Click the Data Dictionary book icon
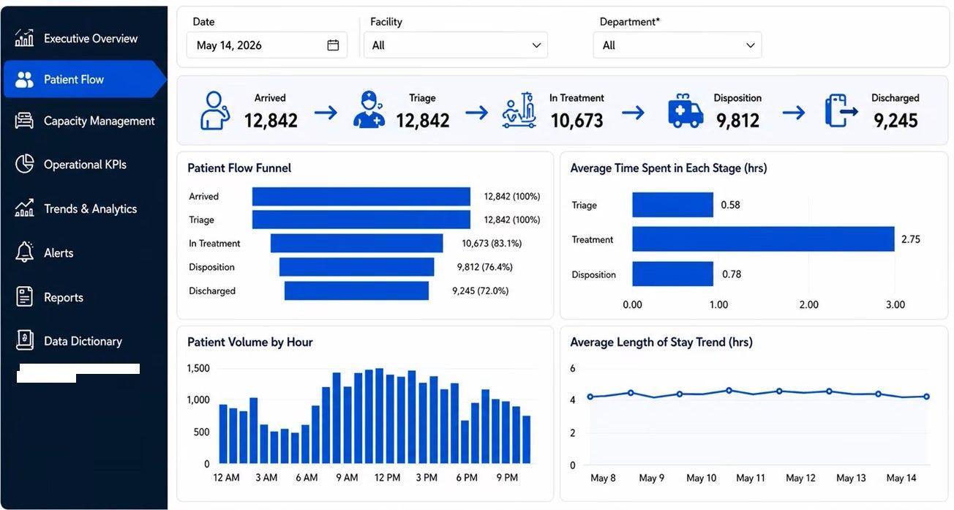 click(x=24, y=341)
